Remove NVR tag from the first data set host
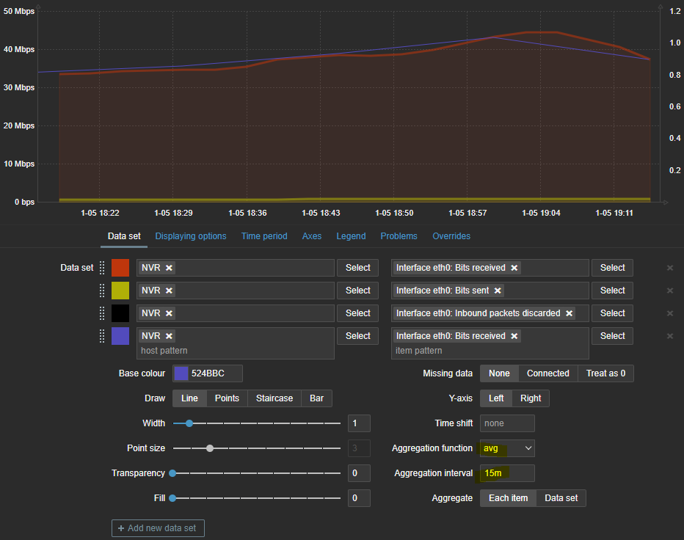This screenshot has width=684, height=540. pos(170,268)
